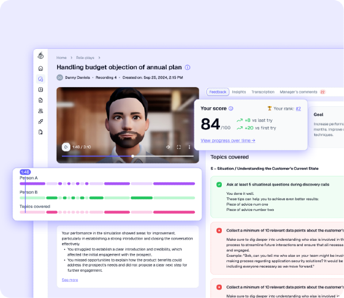Click the rocket icon in sidebar
This screenshot has width=344, height=298.
(x=41, y=122)
